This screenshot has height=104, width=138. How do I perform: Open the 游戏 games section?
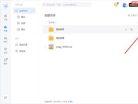click(x=5, y=40)
